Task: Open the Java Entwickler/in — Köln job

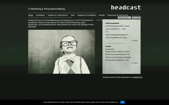Action: 115,29
